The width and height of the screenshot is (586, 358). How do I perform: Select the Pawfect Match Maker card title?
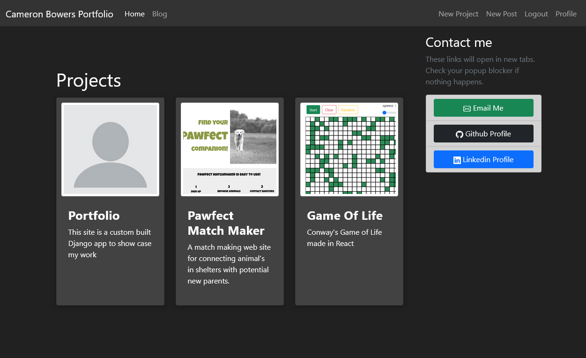pyautogui.click(x=226, y=223)
